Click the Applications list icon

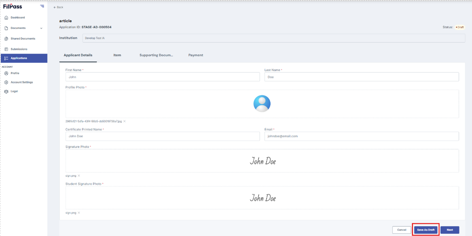click(6, 58)
